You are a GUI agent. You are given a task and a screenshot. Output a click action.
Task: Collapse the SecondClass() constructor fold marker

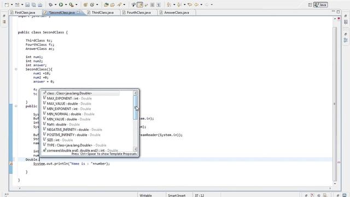16,69
